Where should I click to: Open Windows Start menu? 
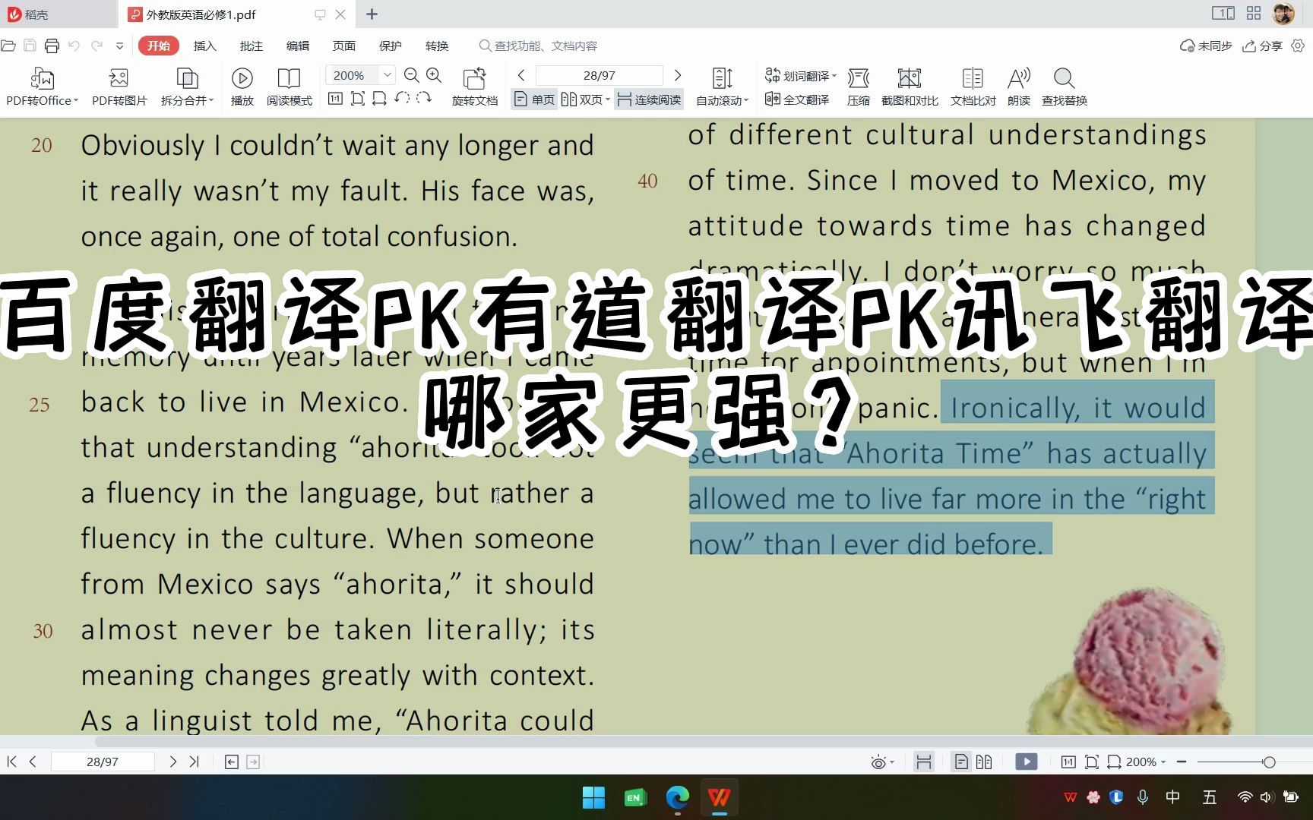pos(593,797)
